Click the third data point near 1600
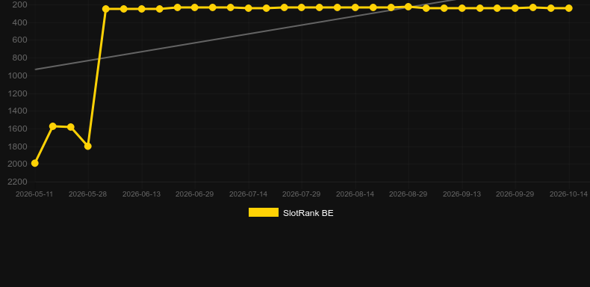 pos(70,127)
